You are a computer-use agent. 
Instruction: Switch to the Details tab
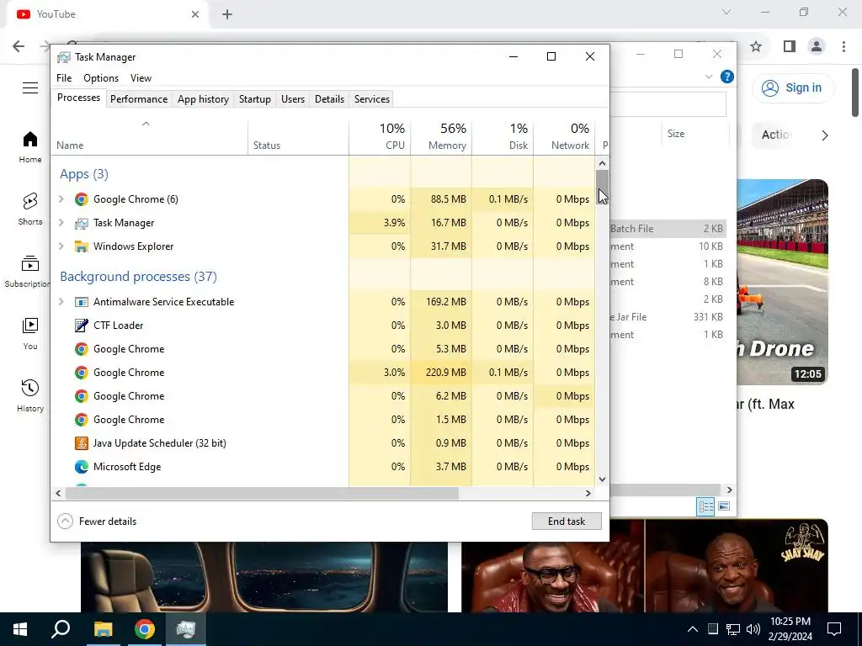pyautogui.click(x=329, y=99)
